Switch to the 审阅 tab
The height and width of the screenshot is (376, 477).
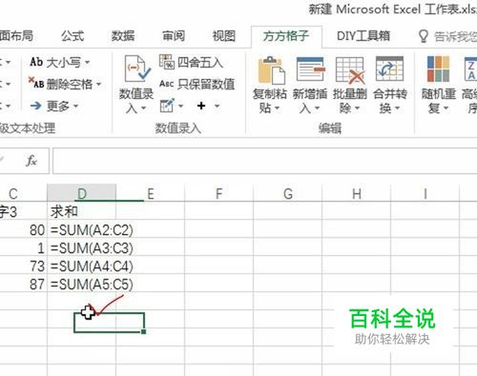174,36
